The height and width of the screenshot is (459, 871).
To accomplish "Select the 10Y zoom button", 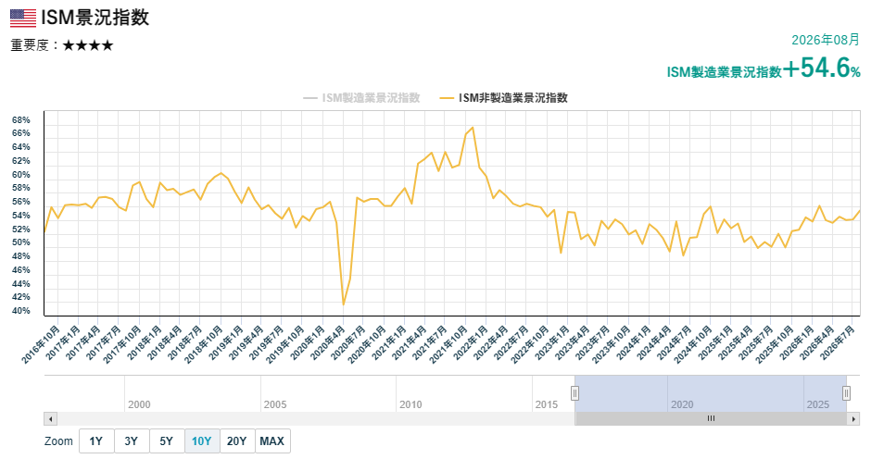I will coord(202,441).
